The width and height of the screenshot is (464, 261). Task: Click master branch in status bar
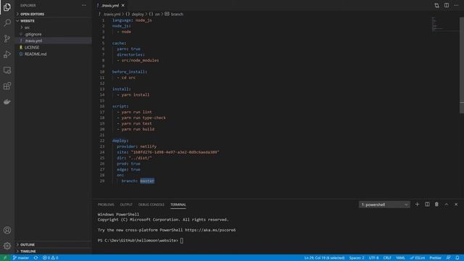point(21,258)
